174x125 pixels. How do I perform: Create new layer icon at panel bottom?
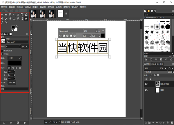146,123
